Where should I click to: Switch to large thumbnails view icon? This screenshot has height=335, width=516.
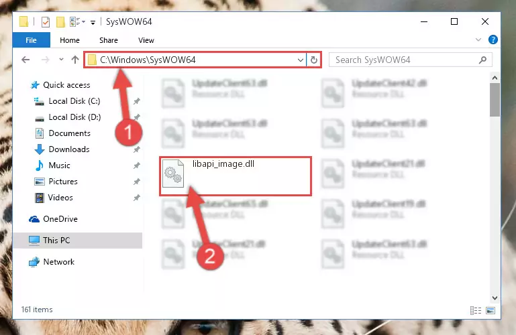point(491,310)
